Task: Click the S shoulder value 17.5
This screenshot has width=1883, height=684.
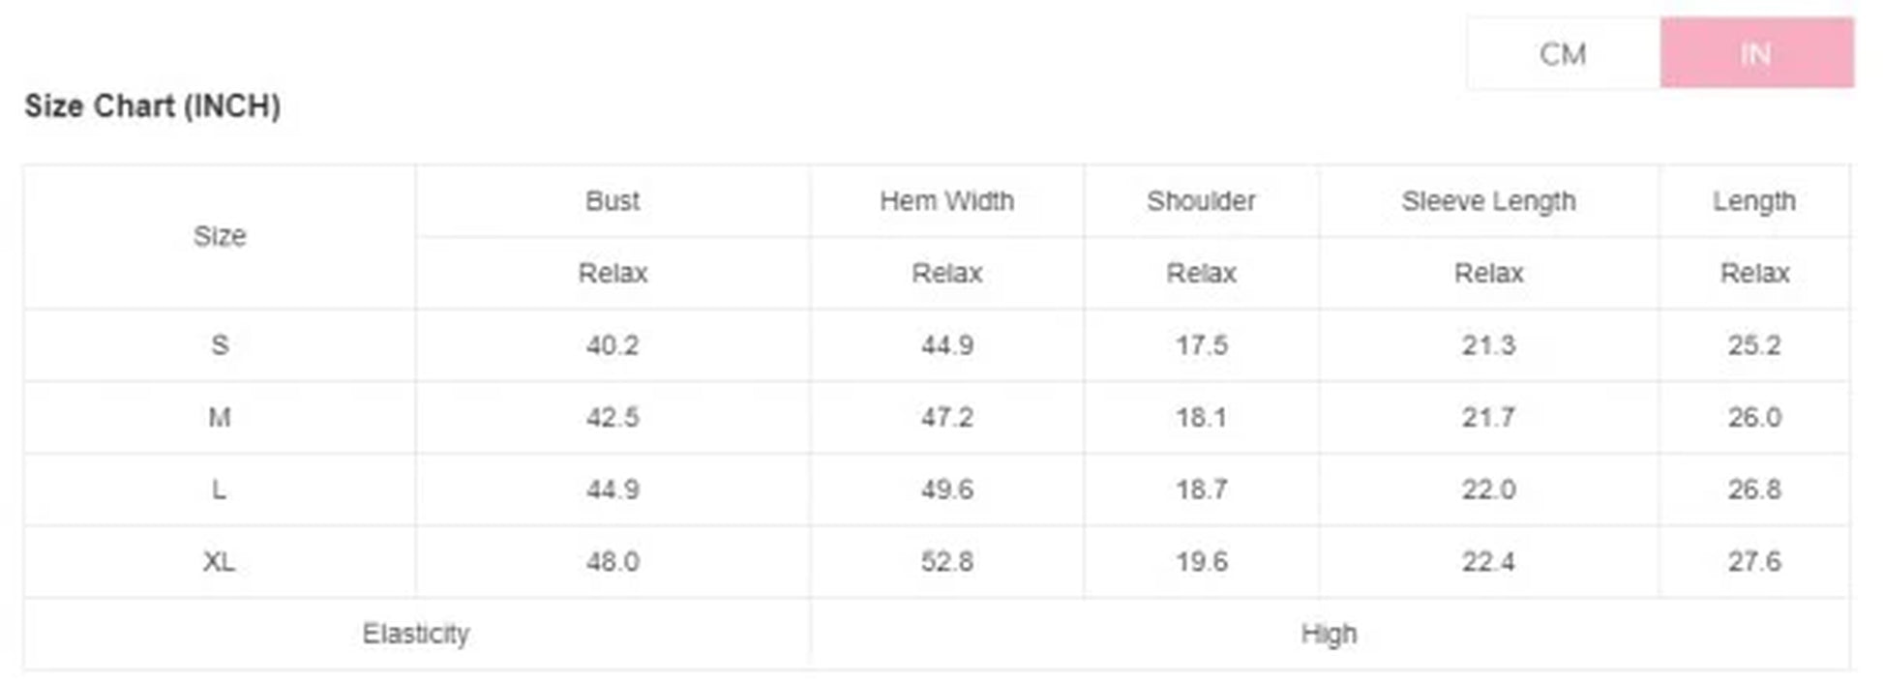Action: pyautogui.click(x=1201, y=345)
